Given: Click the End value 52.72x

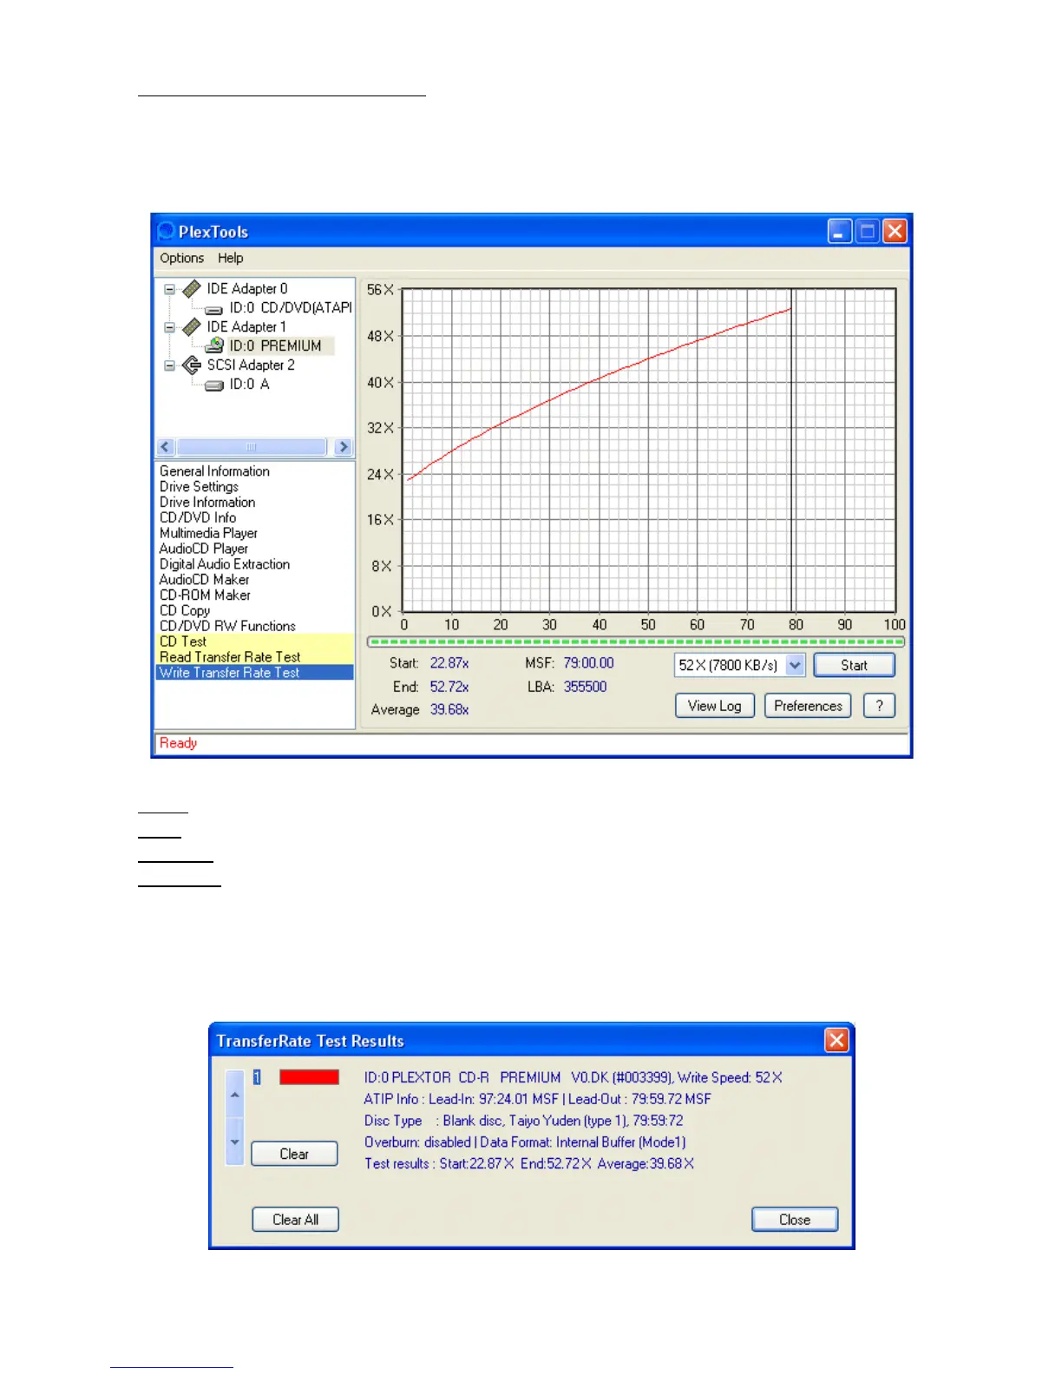Looking at the screenshot, I should pyautogui.click(x=449, y=687).
